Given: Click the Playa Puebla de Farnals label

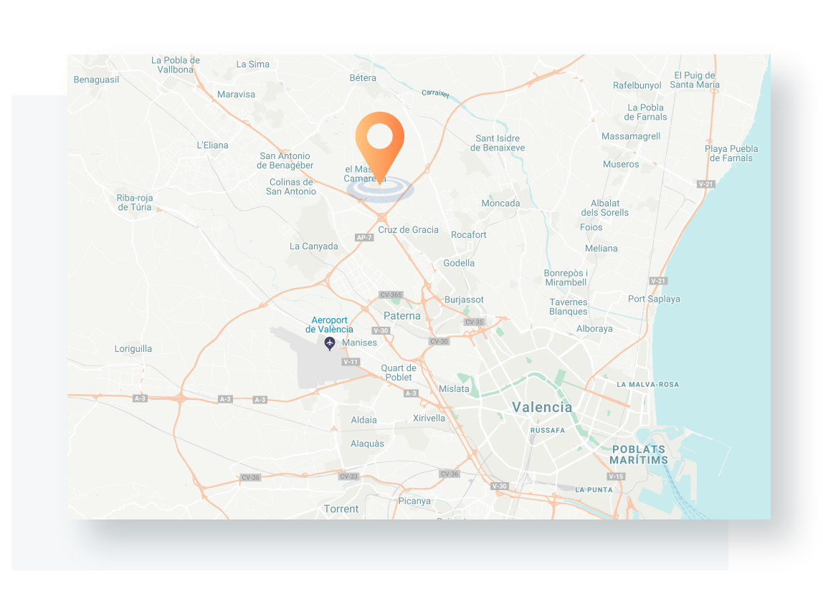Looking at the screenshot, I should coord(731,153).
